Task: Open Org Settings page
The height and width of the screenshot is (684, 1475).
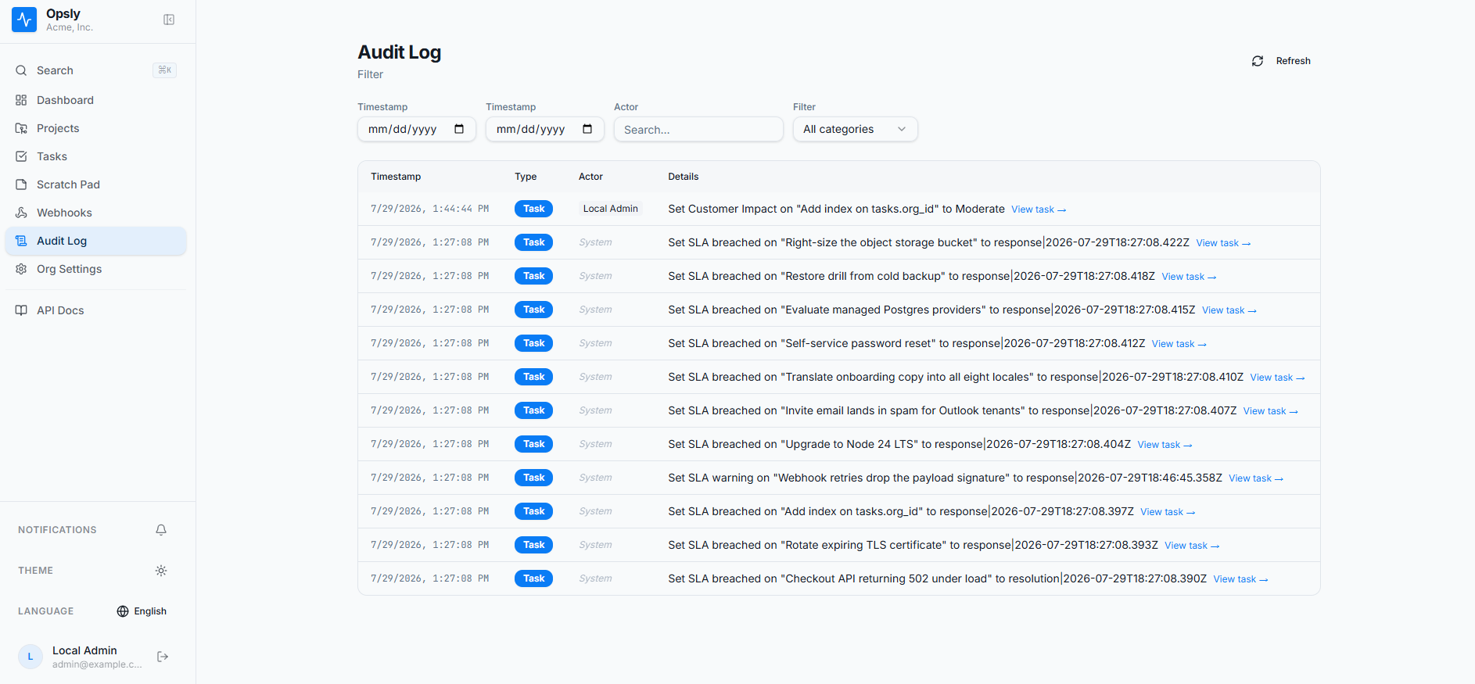Action: pyautogui.click(x=95, y=269)
